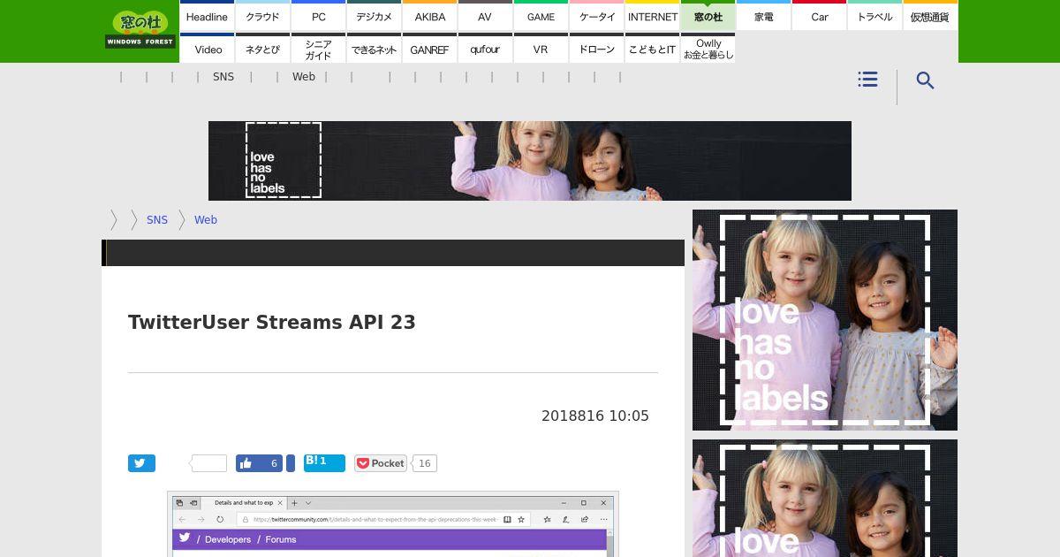The image size is (1060, 557).
Task: Click the article date 2018816 10:05
Action: (x=595, y=416)
